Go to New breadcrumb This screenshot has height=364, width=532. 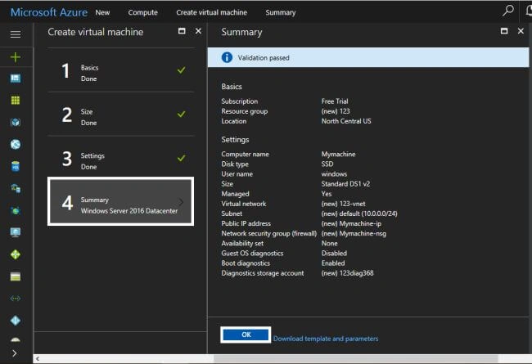pyautogui.click(x=102, y=12)
